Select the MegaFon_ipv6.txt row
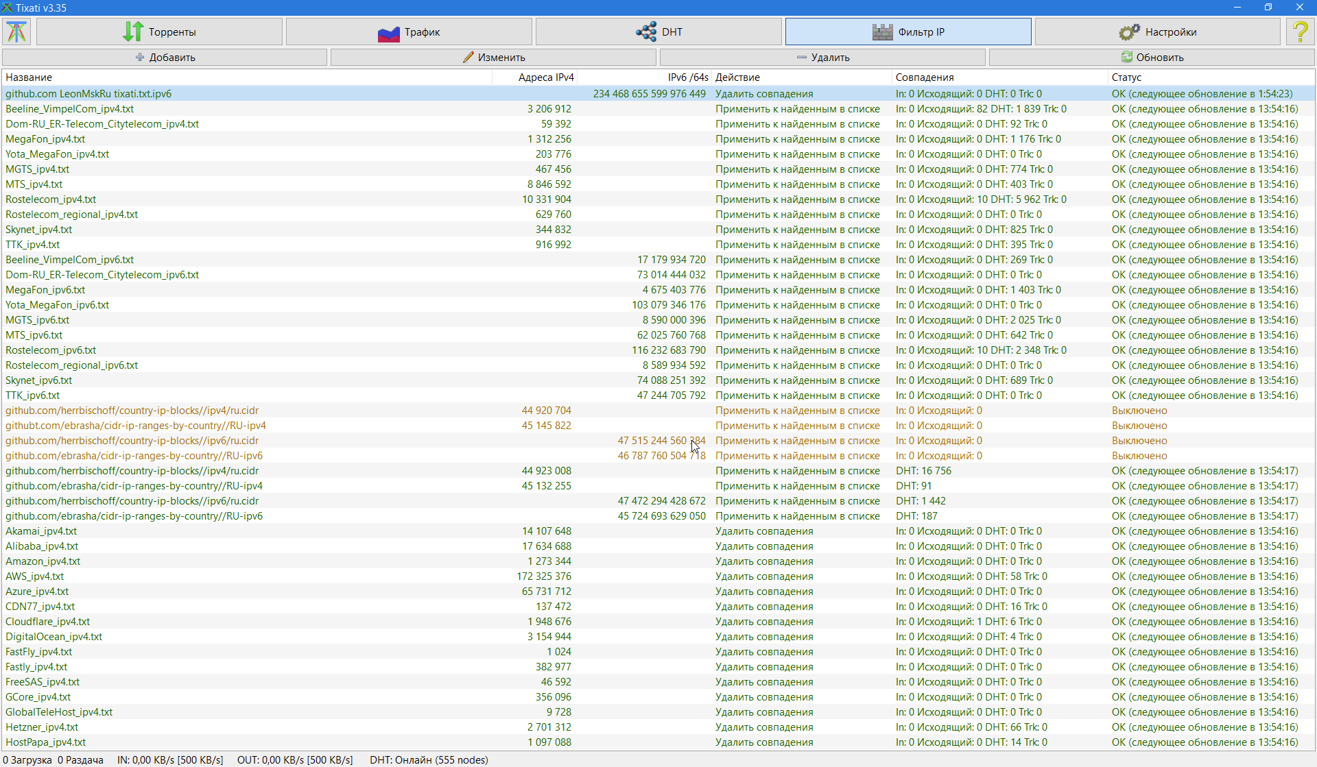1317x767 pixels. click(x=658, y=290)
